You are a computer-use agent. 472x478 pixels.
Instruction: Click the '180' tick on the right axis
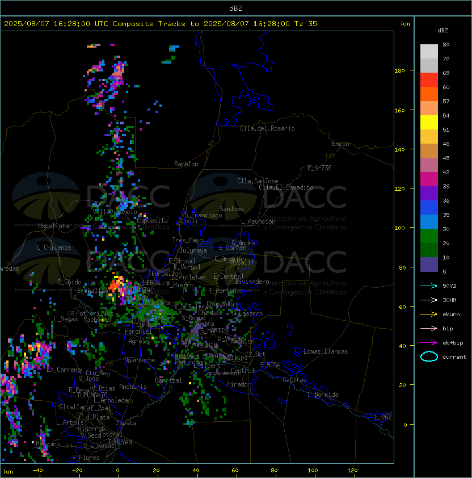(x=399, y=71)
